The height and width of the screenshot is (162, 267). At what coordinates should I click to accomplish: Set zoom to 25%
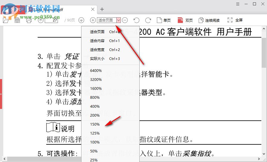pyautogui.click(x=110, y=160)
